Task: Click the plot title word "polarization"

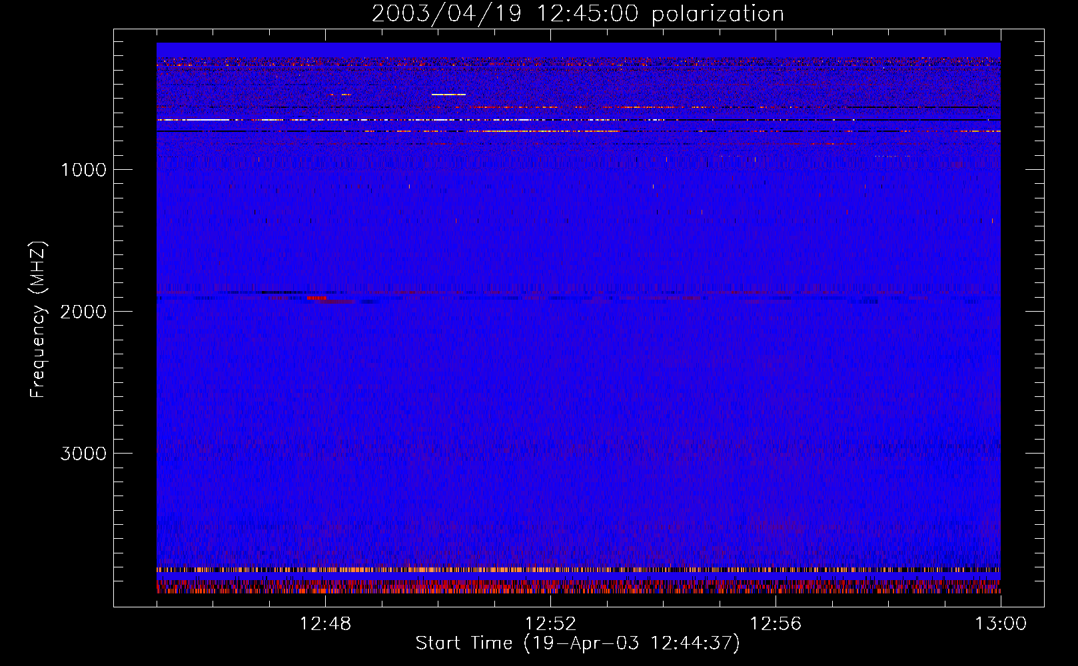Action: pos(717,14)
